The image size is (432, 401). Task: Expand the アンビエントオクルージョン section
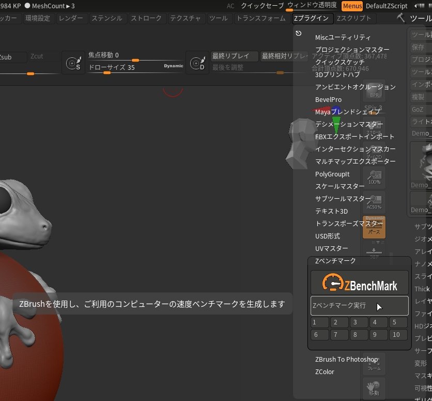356,87
